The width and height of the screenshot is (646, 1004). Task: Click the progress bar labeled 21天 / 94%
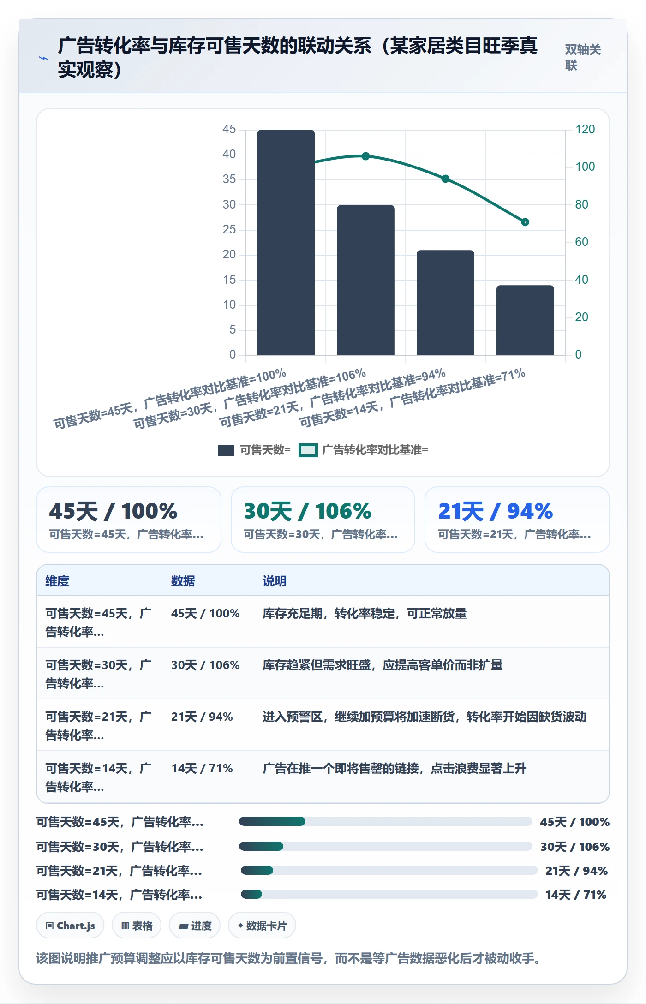click(x=389, y=870)
